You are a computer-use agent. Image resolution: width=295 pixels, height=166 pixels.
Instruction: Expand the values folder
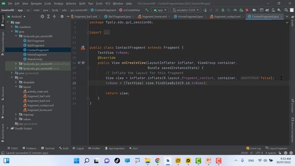click(x=16, y=119)
